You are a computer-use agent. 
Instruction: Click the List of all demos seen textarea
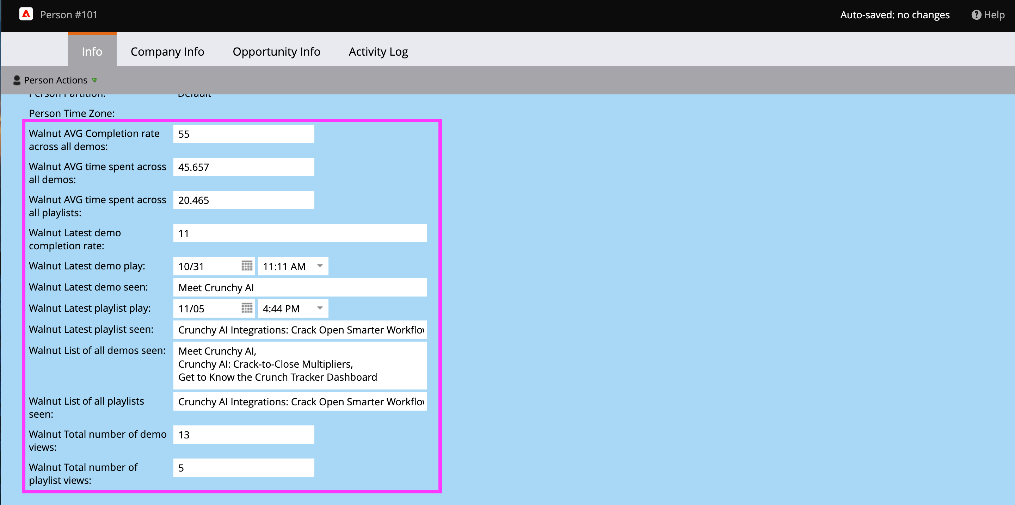[300, 365]
